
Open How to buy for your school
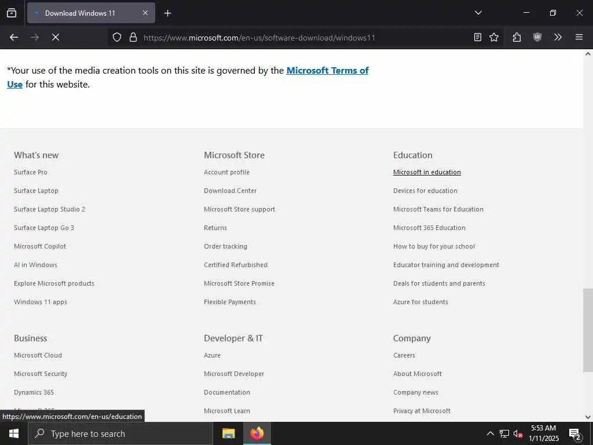click(x=434, y=246)
